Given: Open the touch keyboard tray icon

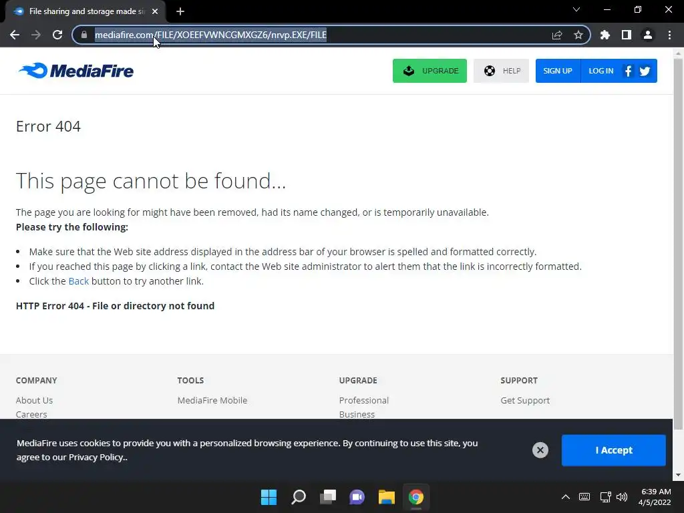Looking at the screenshot, I should pos(584,497).
